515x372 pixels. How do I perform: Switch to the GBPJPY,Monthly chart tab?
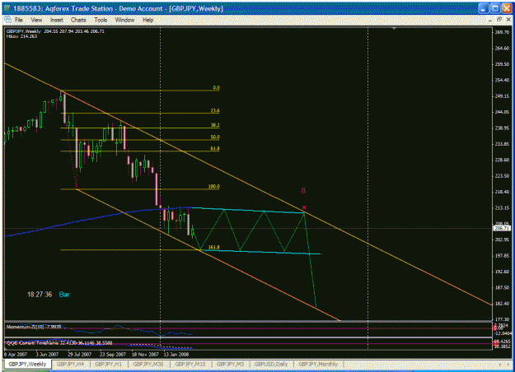[x=318, y=364]
